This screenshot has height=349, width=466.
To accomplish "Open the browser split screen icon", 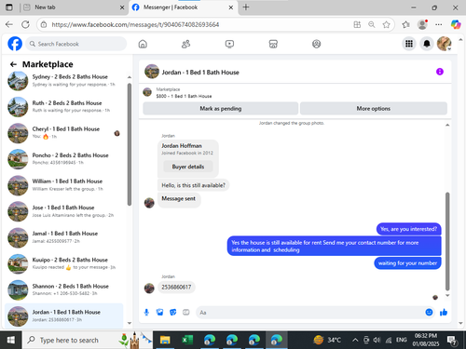I will [x=357, y=24].
